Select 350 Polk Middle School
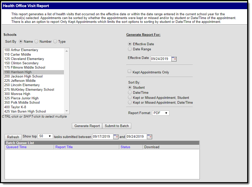 point(34,103)
